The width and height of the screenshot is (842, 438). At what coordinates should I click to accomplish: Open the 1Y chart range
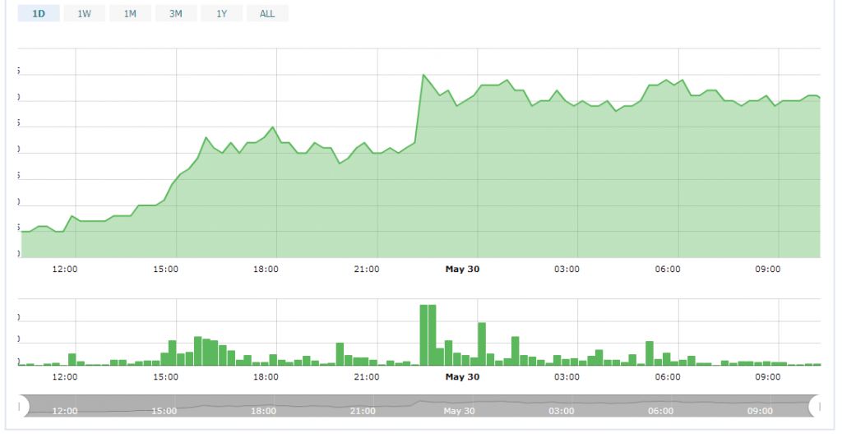coord(221,14)
